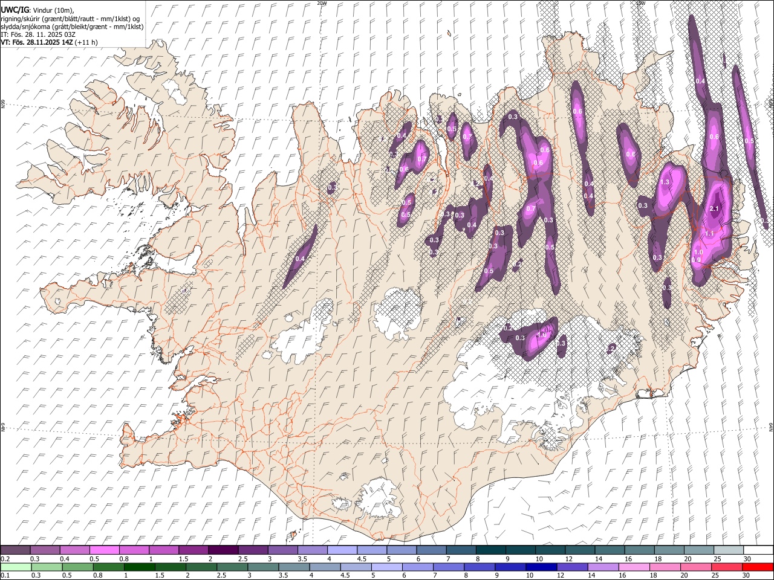The width and height of the screenshot is (774, 580).
Task: Click the 15W longitude label
Action: pyautogui.click(x=641, y=3)
